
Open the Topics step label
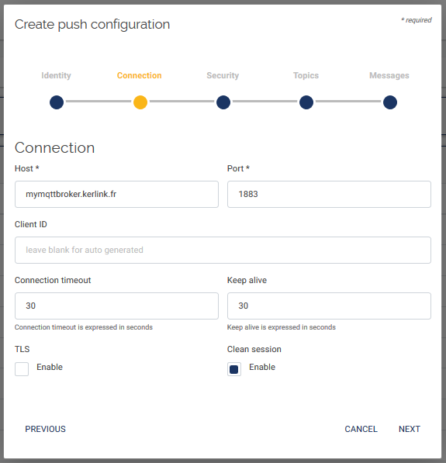click(x=306, y=75)
